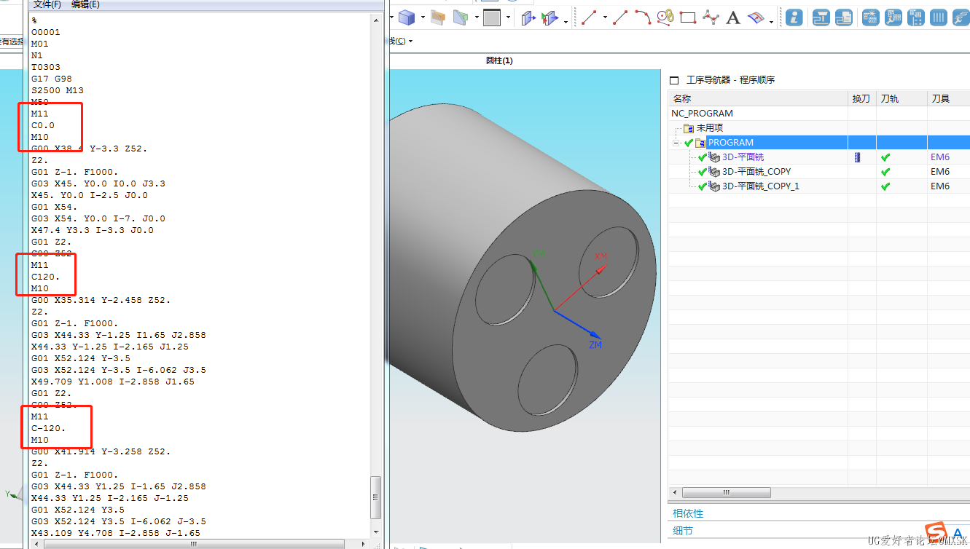This screenshot has height=549, width=970.
Task: Click the Geometry view navigator icon
Action: [893, 17]
